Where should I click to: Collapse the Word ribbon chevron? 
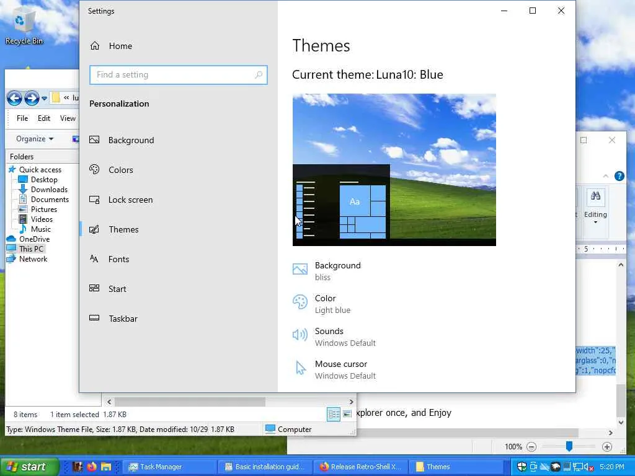tap(605, 176)
